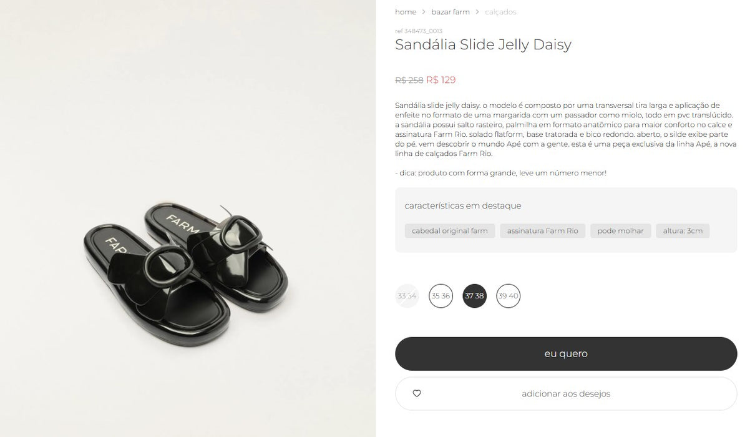Click adicionar aos desejos button
Screen dimensions: 750x437
[566, 393]
